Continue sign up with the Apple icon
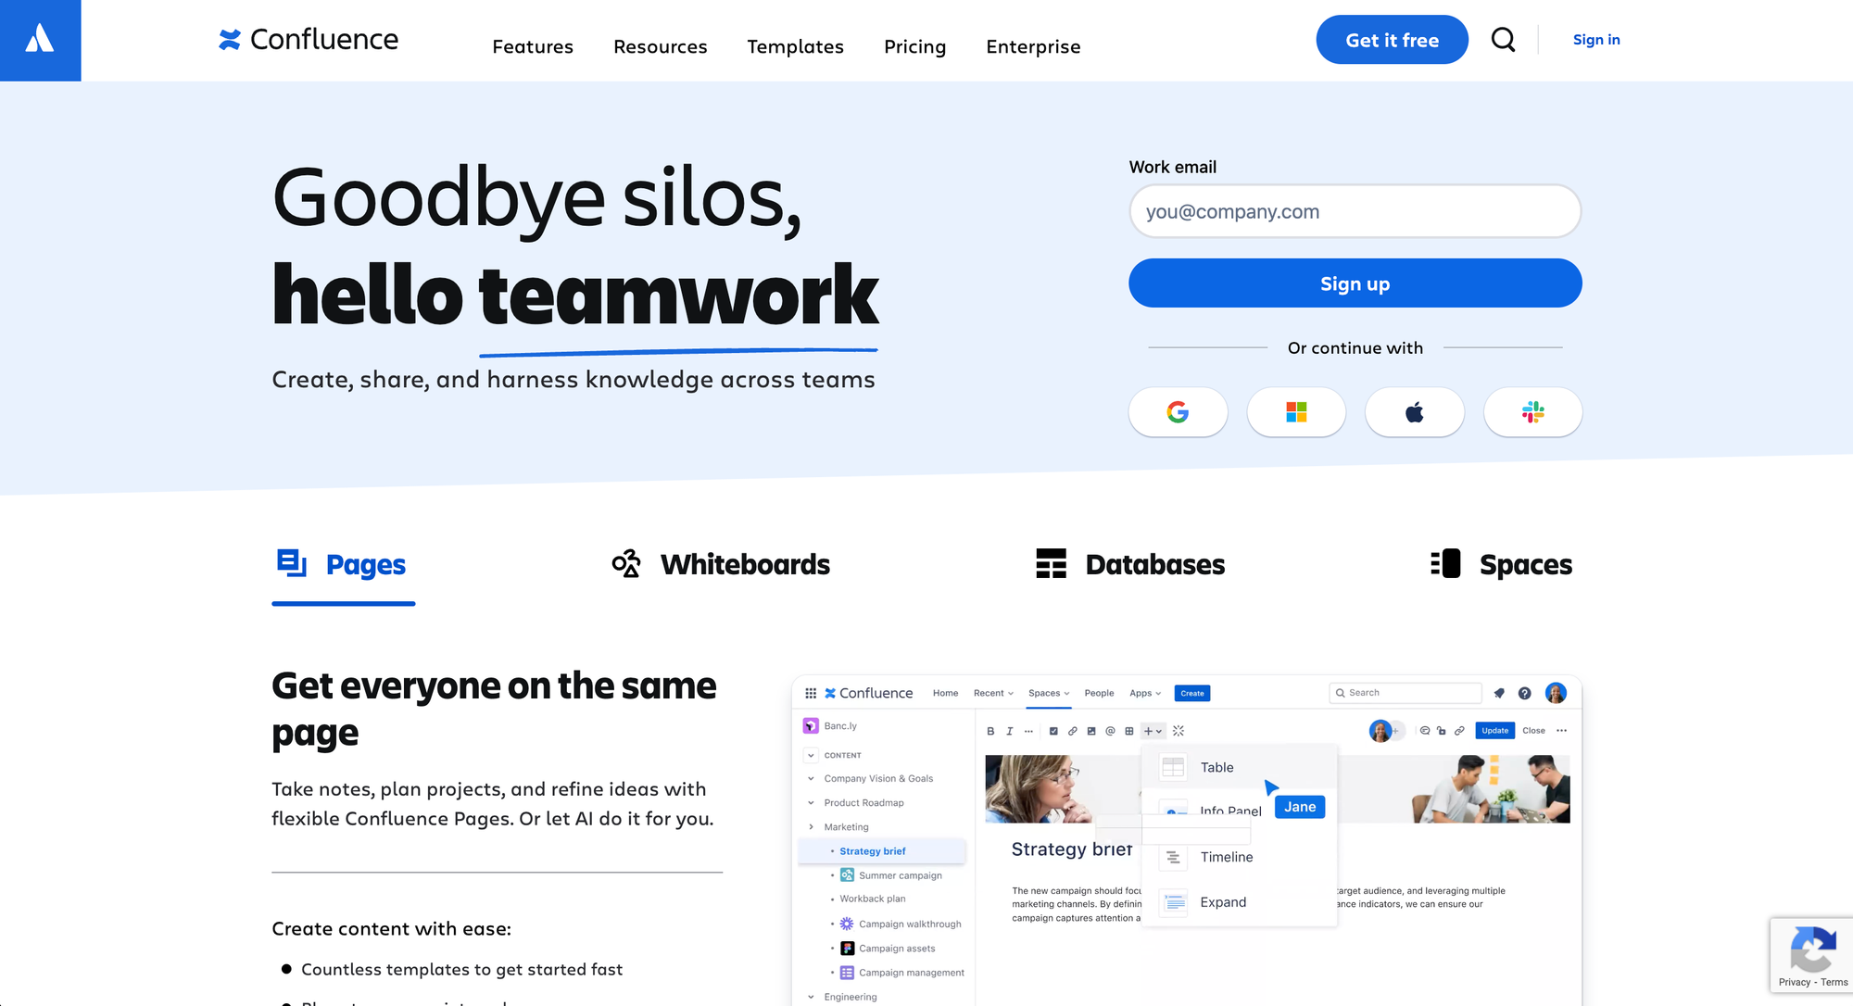Viewport: 1853px width, 1006px height. [1415, 412]
